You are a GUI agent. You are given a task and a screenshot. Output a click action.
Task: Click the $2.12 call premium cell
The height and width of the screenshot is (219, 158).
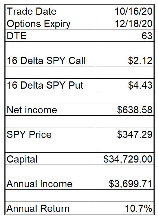pyautogui.click(x=125, y=60)
